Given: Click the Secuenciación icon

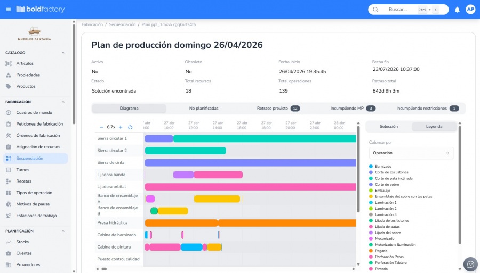Looking at the screenshot, I should pos(9,159).
